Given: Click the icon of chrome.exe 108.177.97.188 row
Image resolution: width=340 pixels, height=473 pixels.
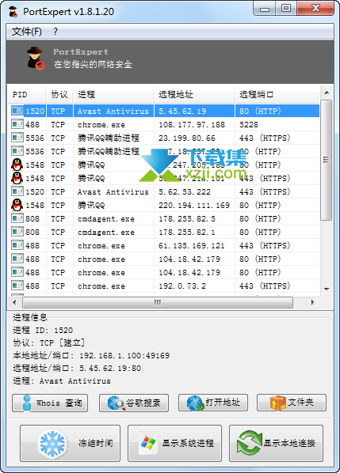Looking at the screenshot, I should 17,124.
